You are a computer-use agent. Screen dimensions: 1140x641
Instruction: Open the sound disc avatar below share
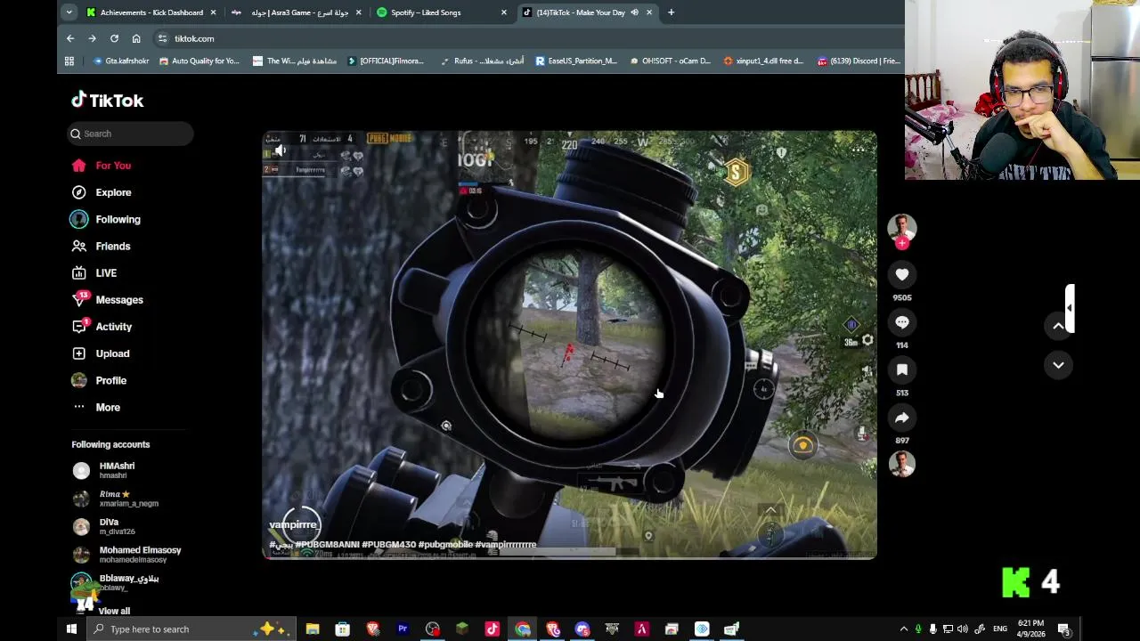[x=902, y=464]
